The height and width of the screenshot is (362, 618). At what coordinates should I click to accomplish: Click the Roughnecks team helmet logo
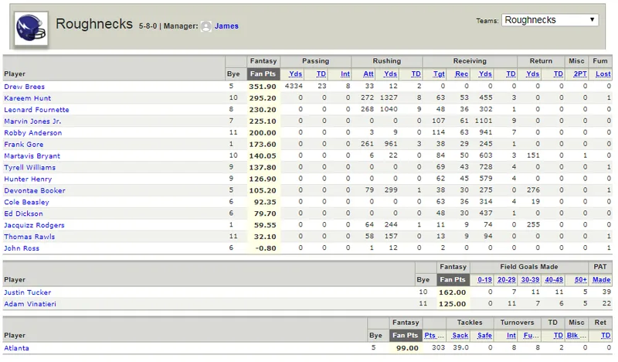coord(31,29)
